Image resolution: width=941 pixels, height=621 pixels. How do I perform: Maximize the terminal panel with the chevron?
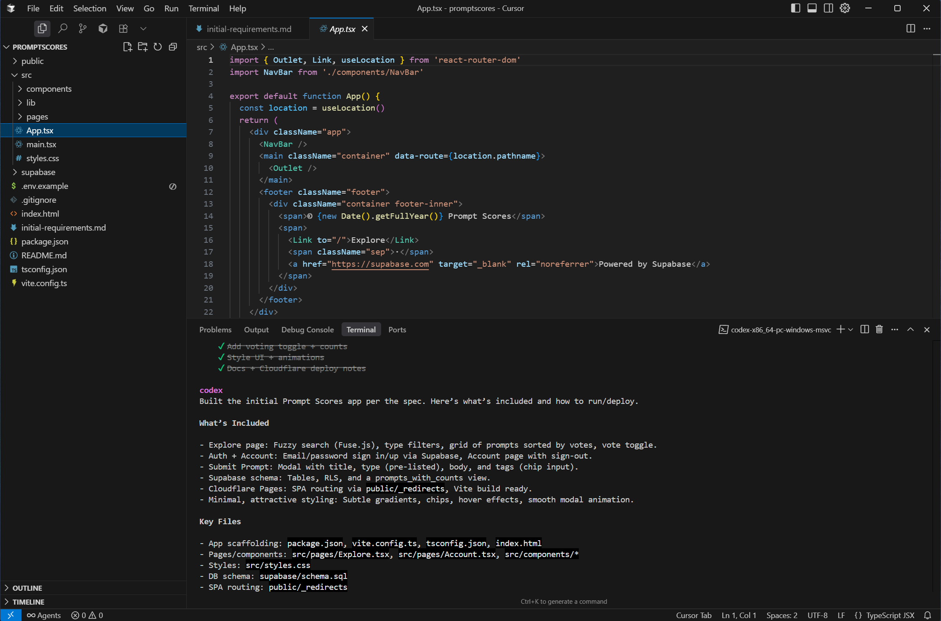tap(911, 329)
